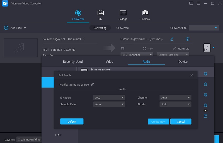
Task: Click the output info icon
Action: click(188, 39)
